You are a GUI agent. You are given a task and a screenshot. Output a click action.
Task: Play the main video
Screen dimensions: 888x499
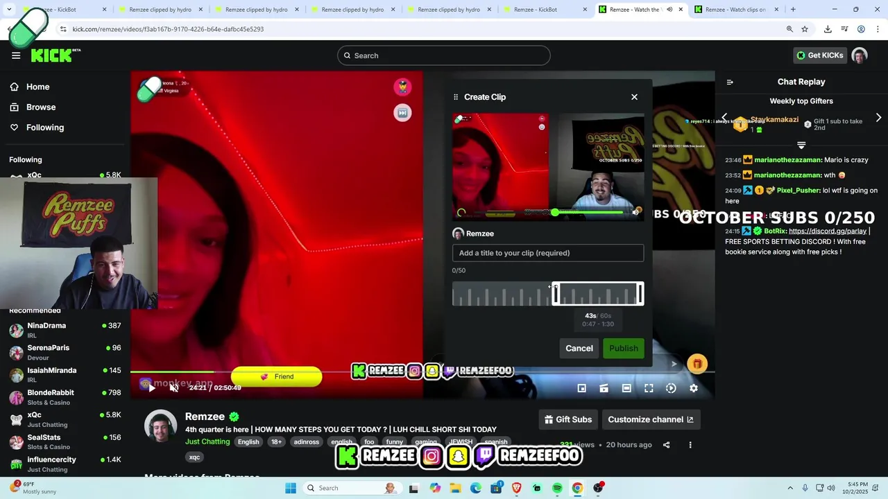tap(152, 388)
